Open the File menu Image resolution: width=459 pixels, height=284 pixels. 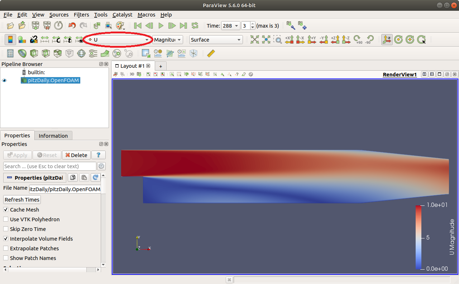8,15
